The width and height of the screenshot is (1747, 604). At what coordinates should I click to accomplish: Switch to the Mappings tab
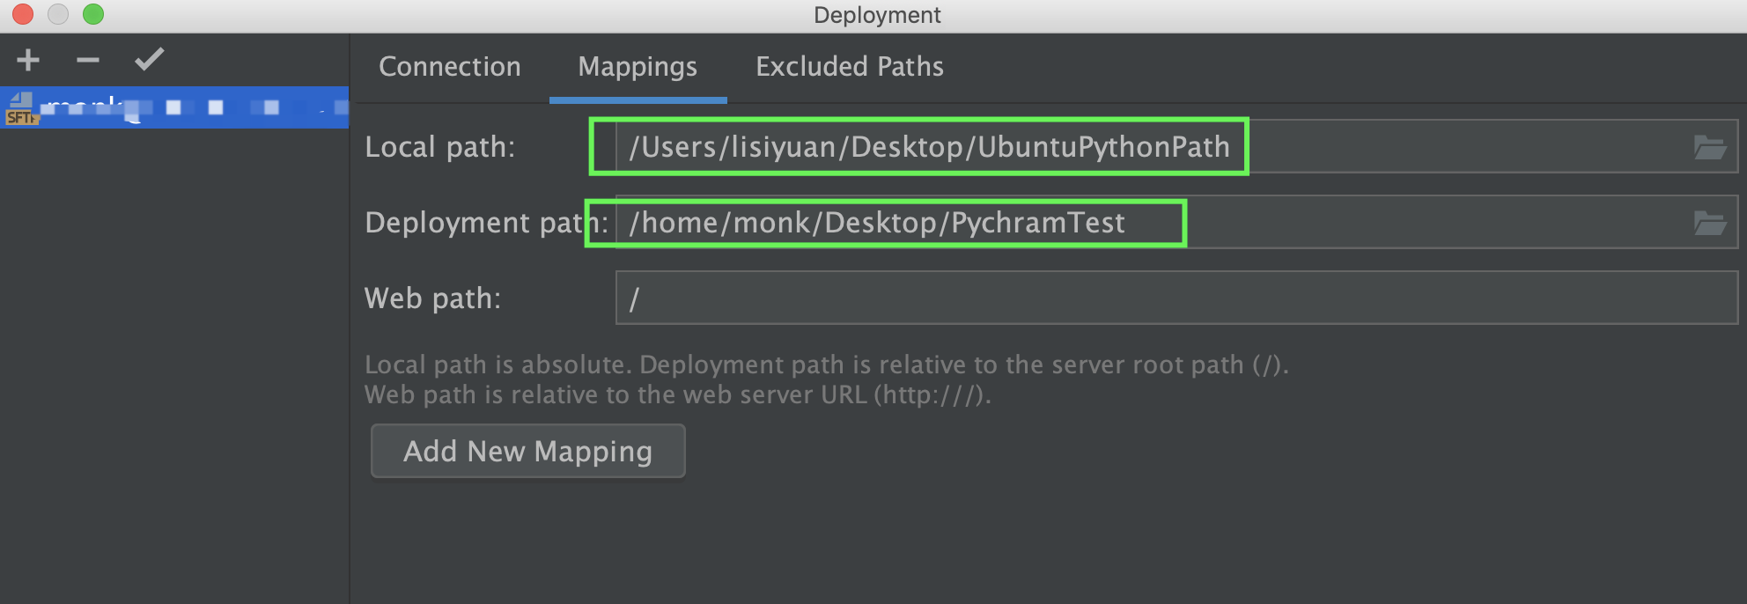(x=638, y=67)
